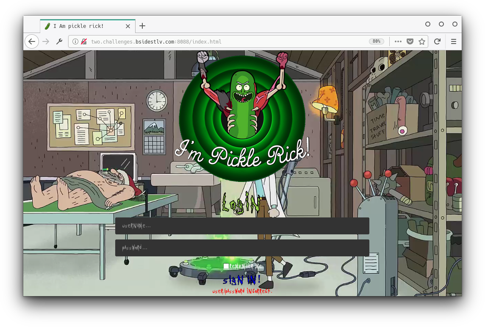Viewport: 485px width, 327px height.
Task: Focus the username input field
Action: click(x=242, y=226)
